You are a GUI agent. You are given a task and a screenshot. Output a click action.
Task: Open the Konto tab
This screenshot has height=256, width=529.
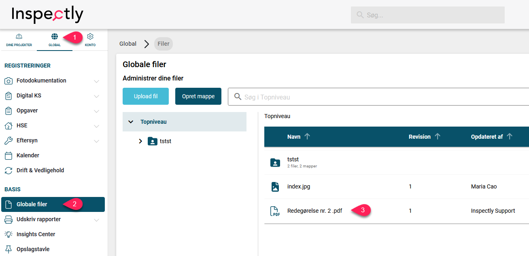tap(90, 40)
